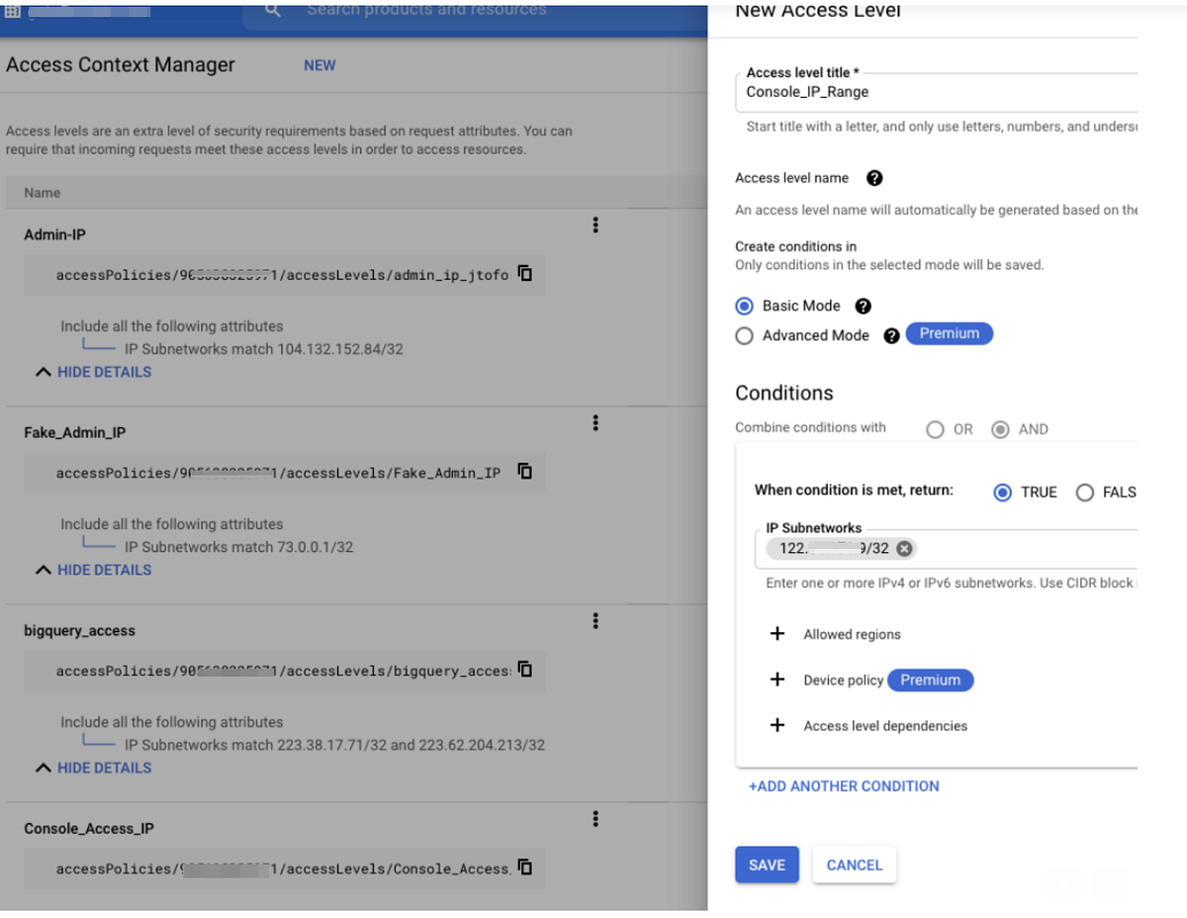Screen dimensions: 1187x918
Task: Copy the Fake_Admin_IP access level path
Action: point(524,473)
